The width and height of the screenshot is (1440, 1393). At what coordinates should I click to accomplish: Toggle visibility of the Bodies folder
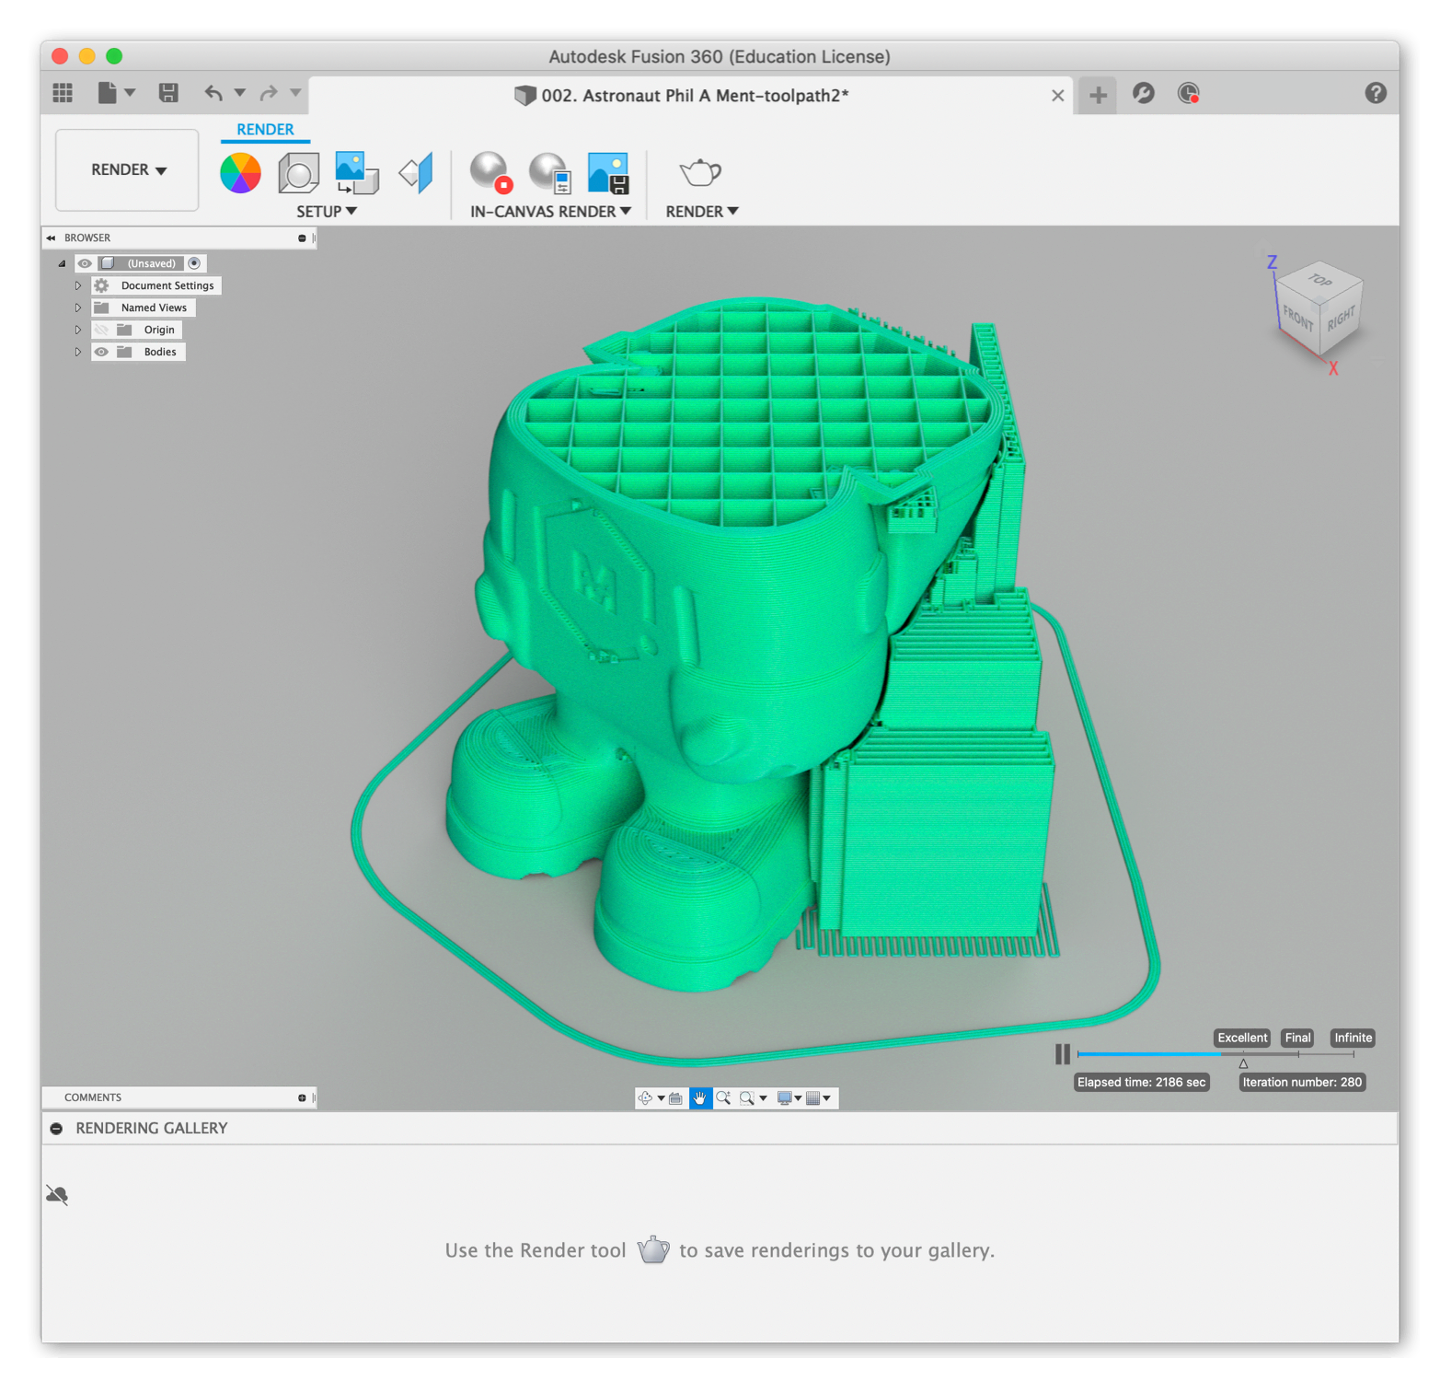[x=101, y=352]
